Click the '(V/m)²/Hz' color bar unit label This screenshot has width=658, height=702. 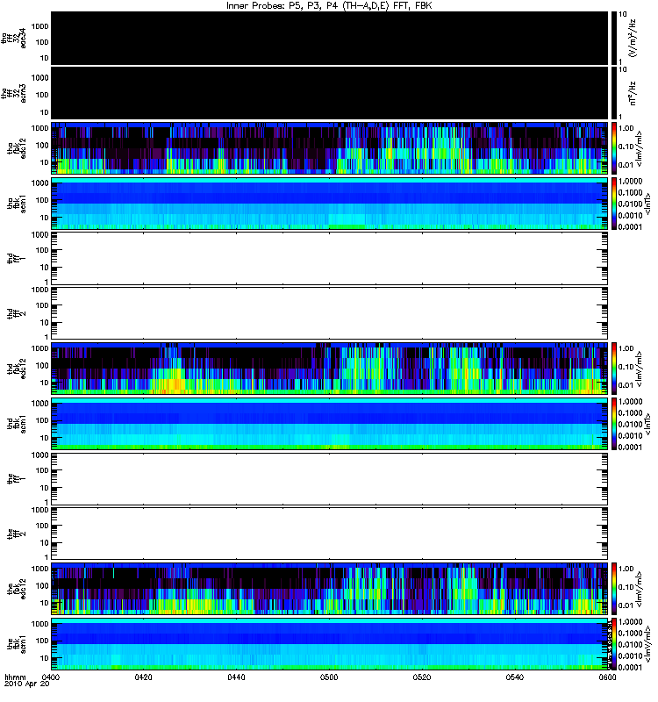click(x=633, y=38)
